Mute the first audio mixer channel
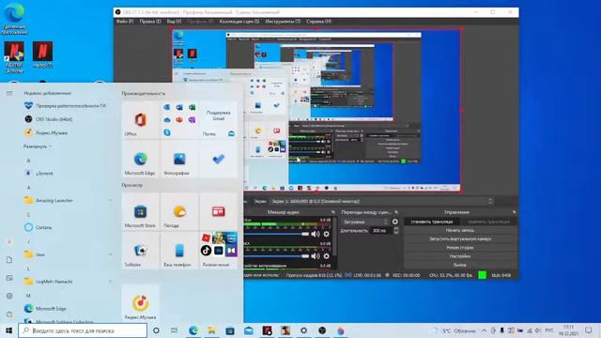Image resolution: width=601 pixels, height=338 pixels. point(316,234)
